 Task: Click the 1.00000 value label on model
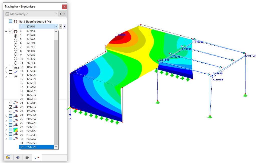click(x=121, y=35)
